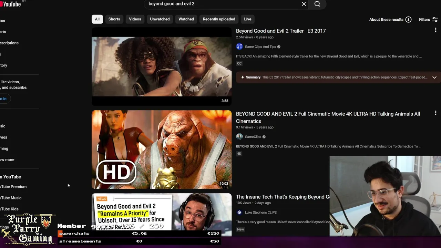Open more options for the E3 2017 trailer
Viewport: 441px width, 248px height.
point(435,30)
